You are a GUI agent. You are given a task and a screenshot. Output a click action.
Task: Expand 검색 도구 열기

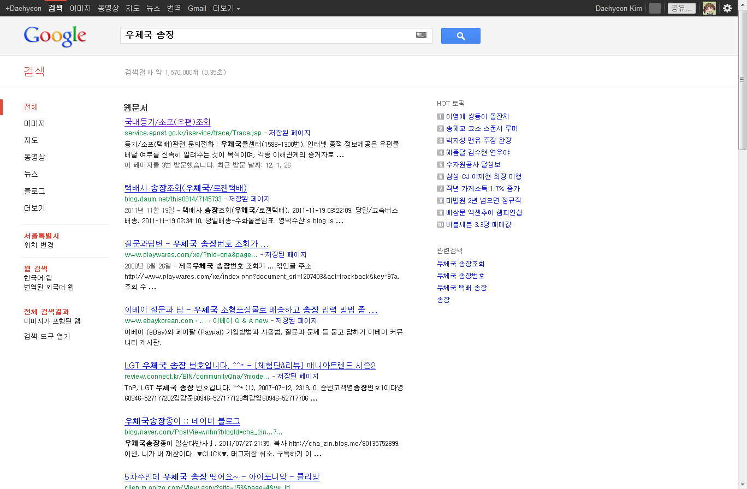(x=47, y=336)
